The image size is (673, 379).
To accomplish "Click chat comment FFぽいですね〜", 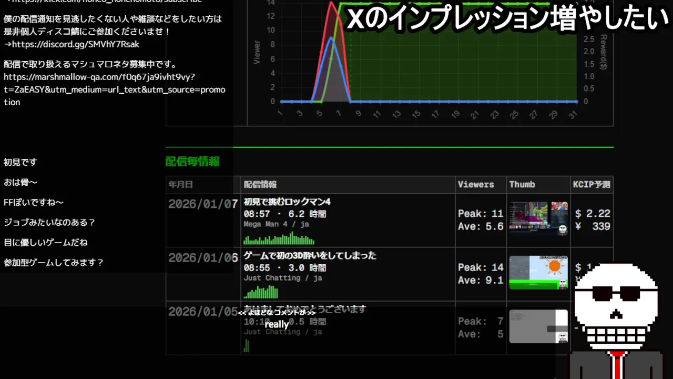I will [x=34, y=202].
